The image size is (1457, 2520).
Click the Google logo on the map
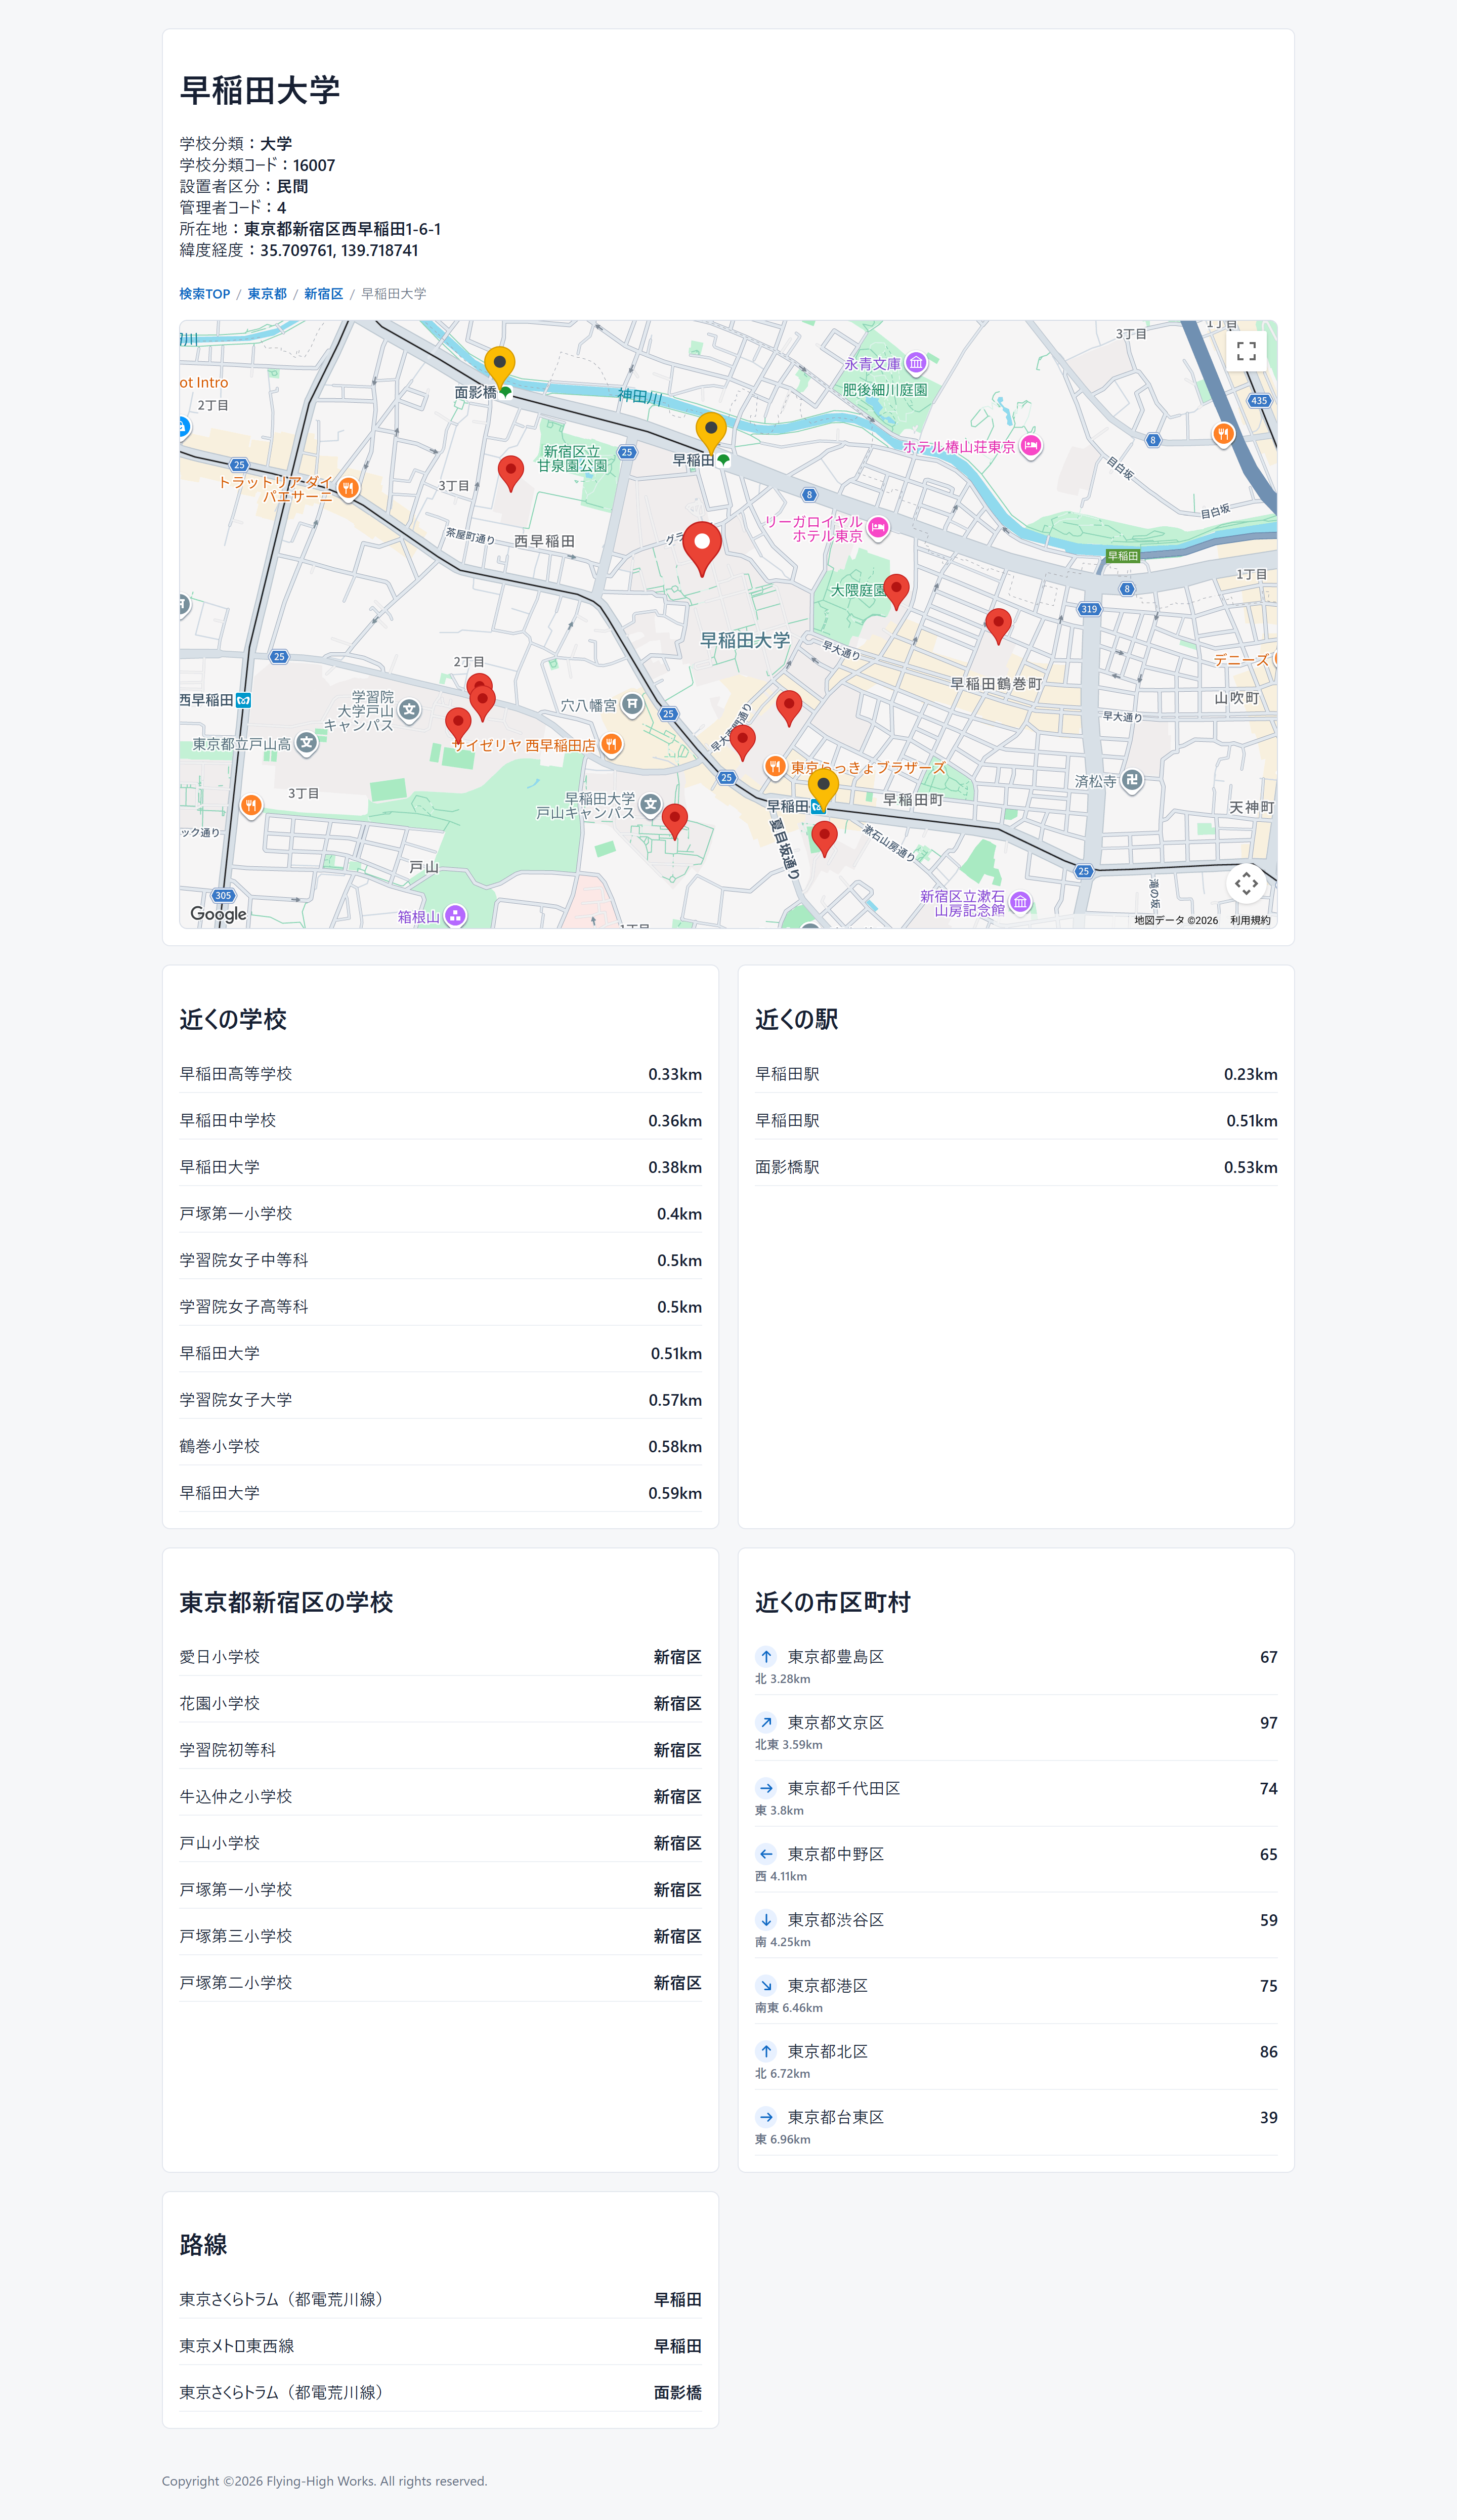pyautogui.click(x=218, y=914)
